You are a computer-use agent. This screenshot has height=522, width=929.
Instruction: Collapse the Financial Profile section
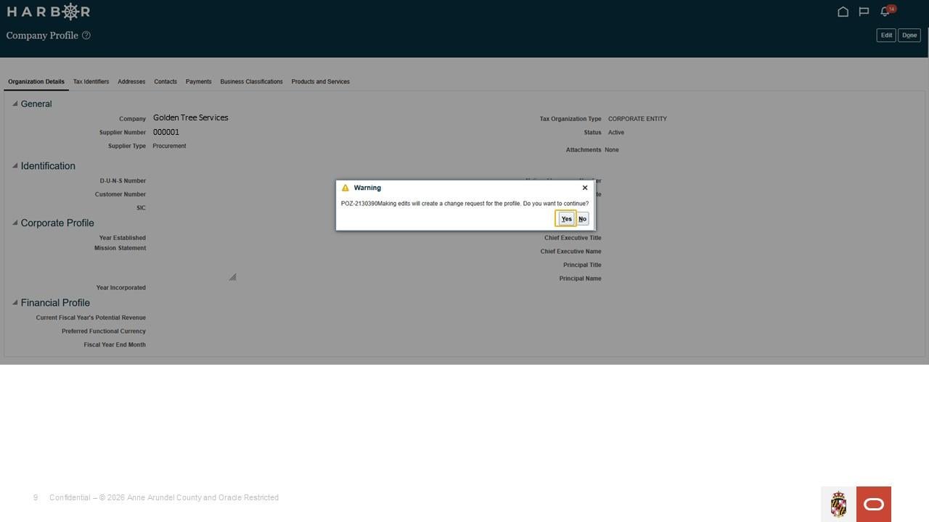click(x=15, y=302)
